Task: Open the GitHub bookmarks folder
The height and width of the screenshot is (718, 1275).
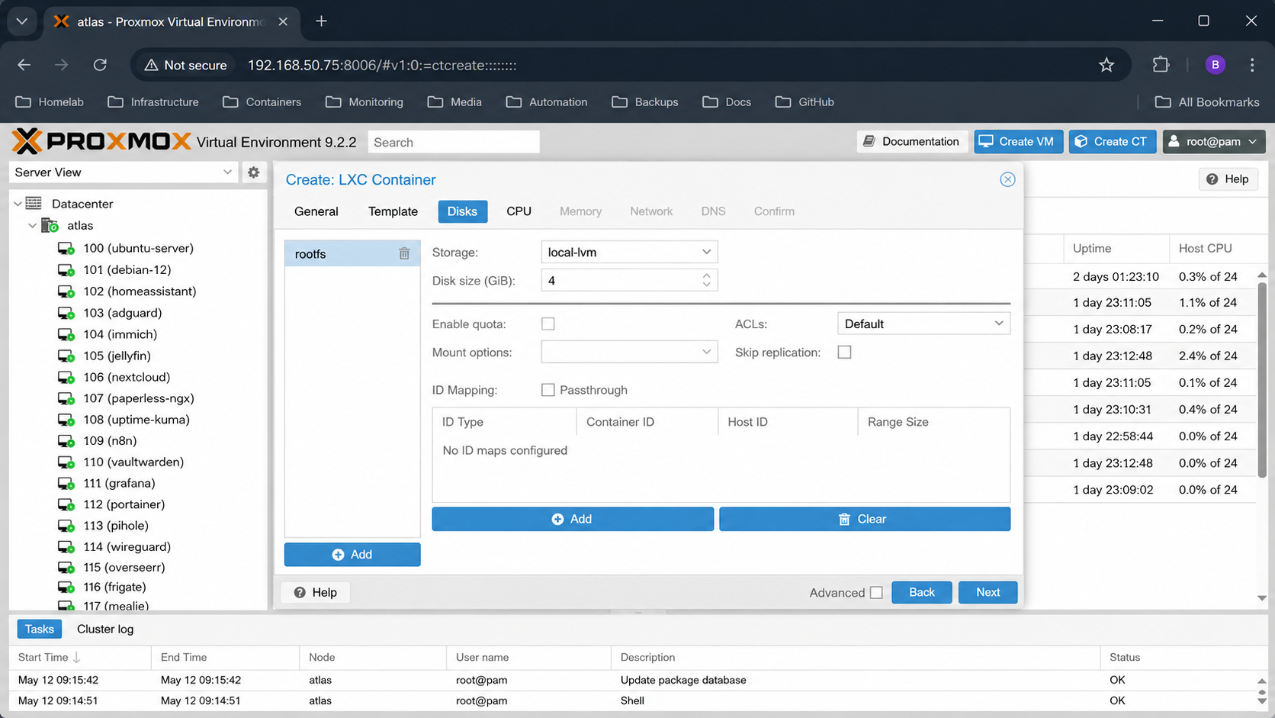Action: point(805,101)
